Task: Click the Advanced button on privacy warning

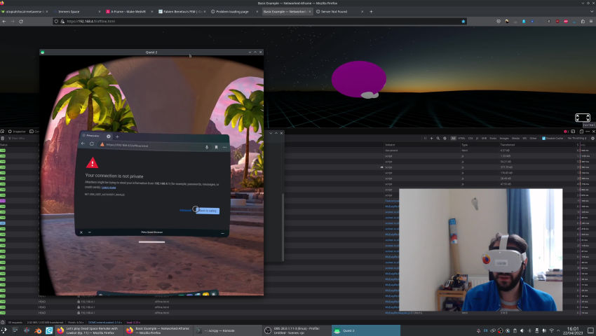Action: click(185, 210)
